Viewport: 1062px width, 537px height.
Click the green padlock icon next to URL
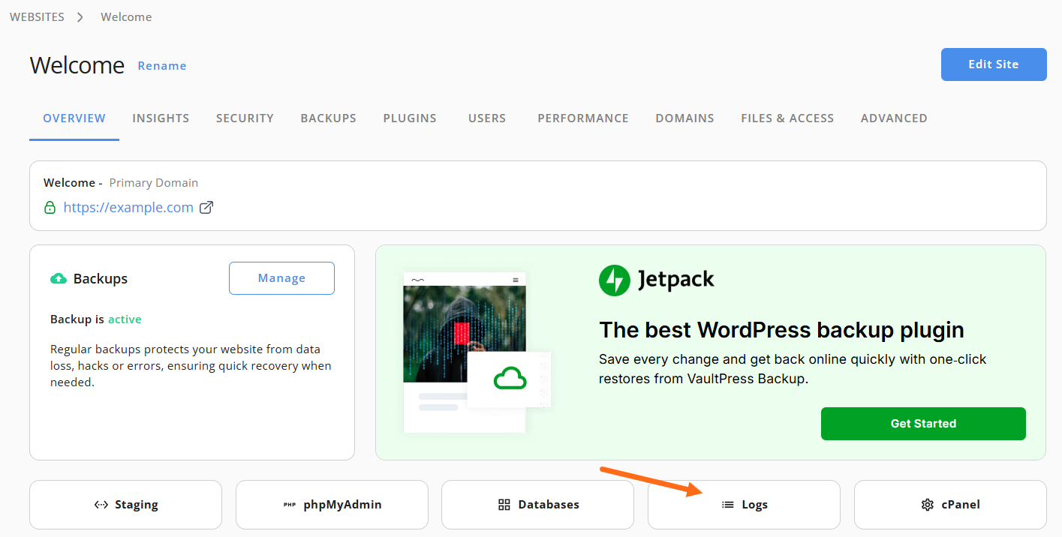point(50,208)
